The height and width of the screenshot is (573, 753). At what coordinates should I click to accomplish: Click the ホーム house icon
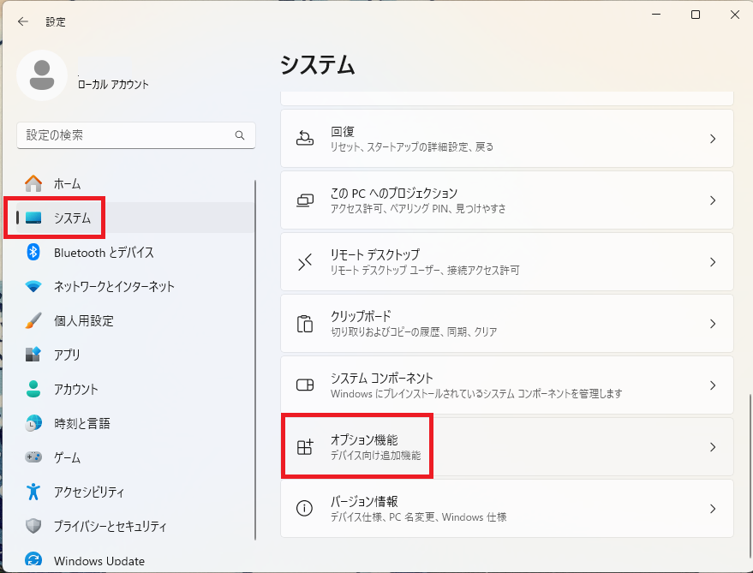[33, 183]
